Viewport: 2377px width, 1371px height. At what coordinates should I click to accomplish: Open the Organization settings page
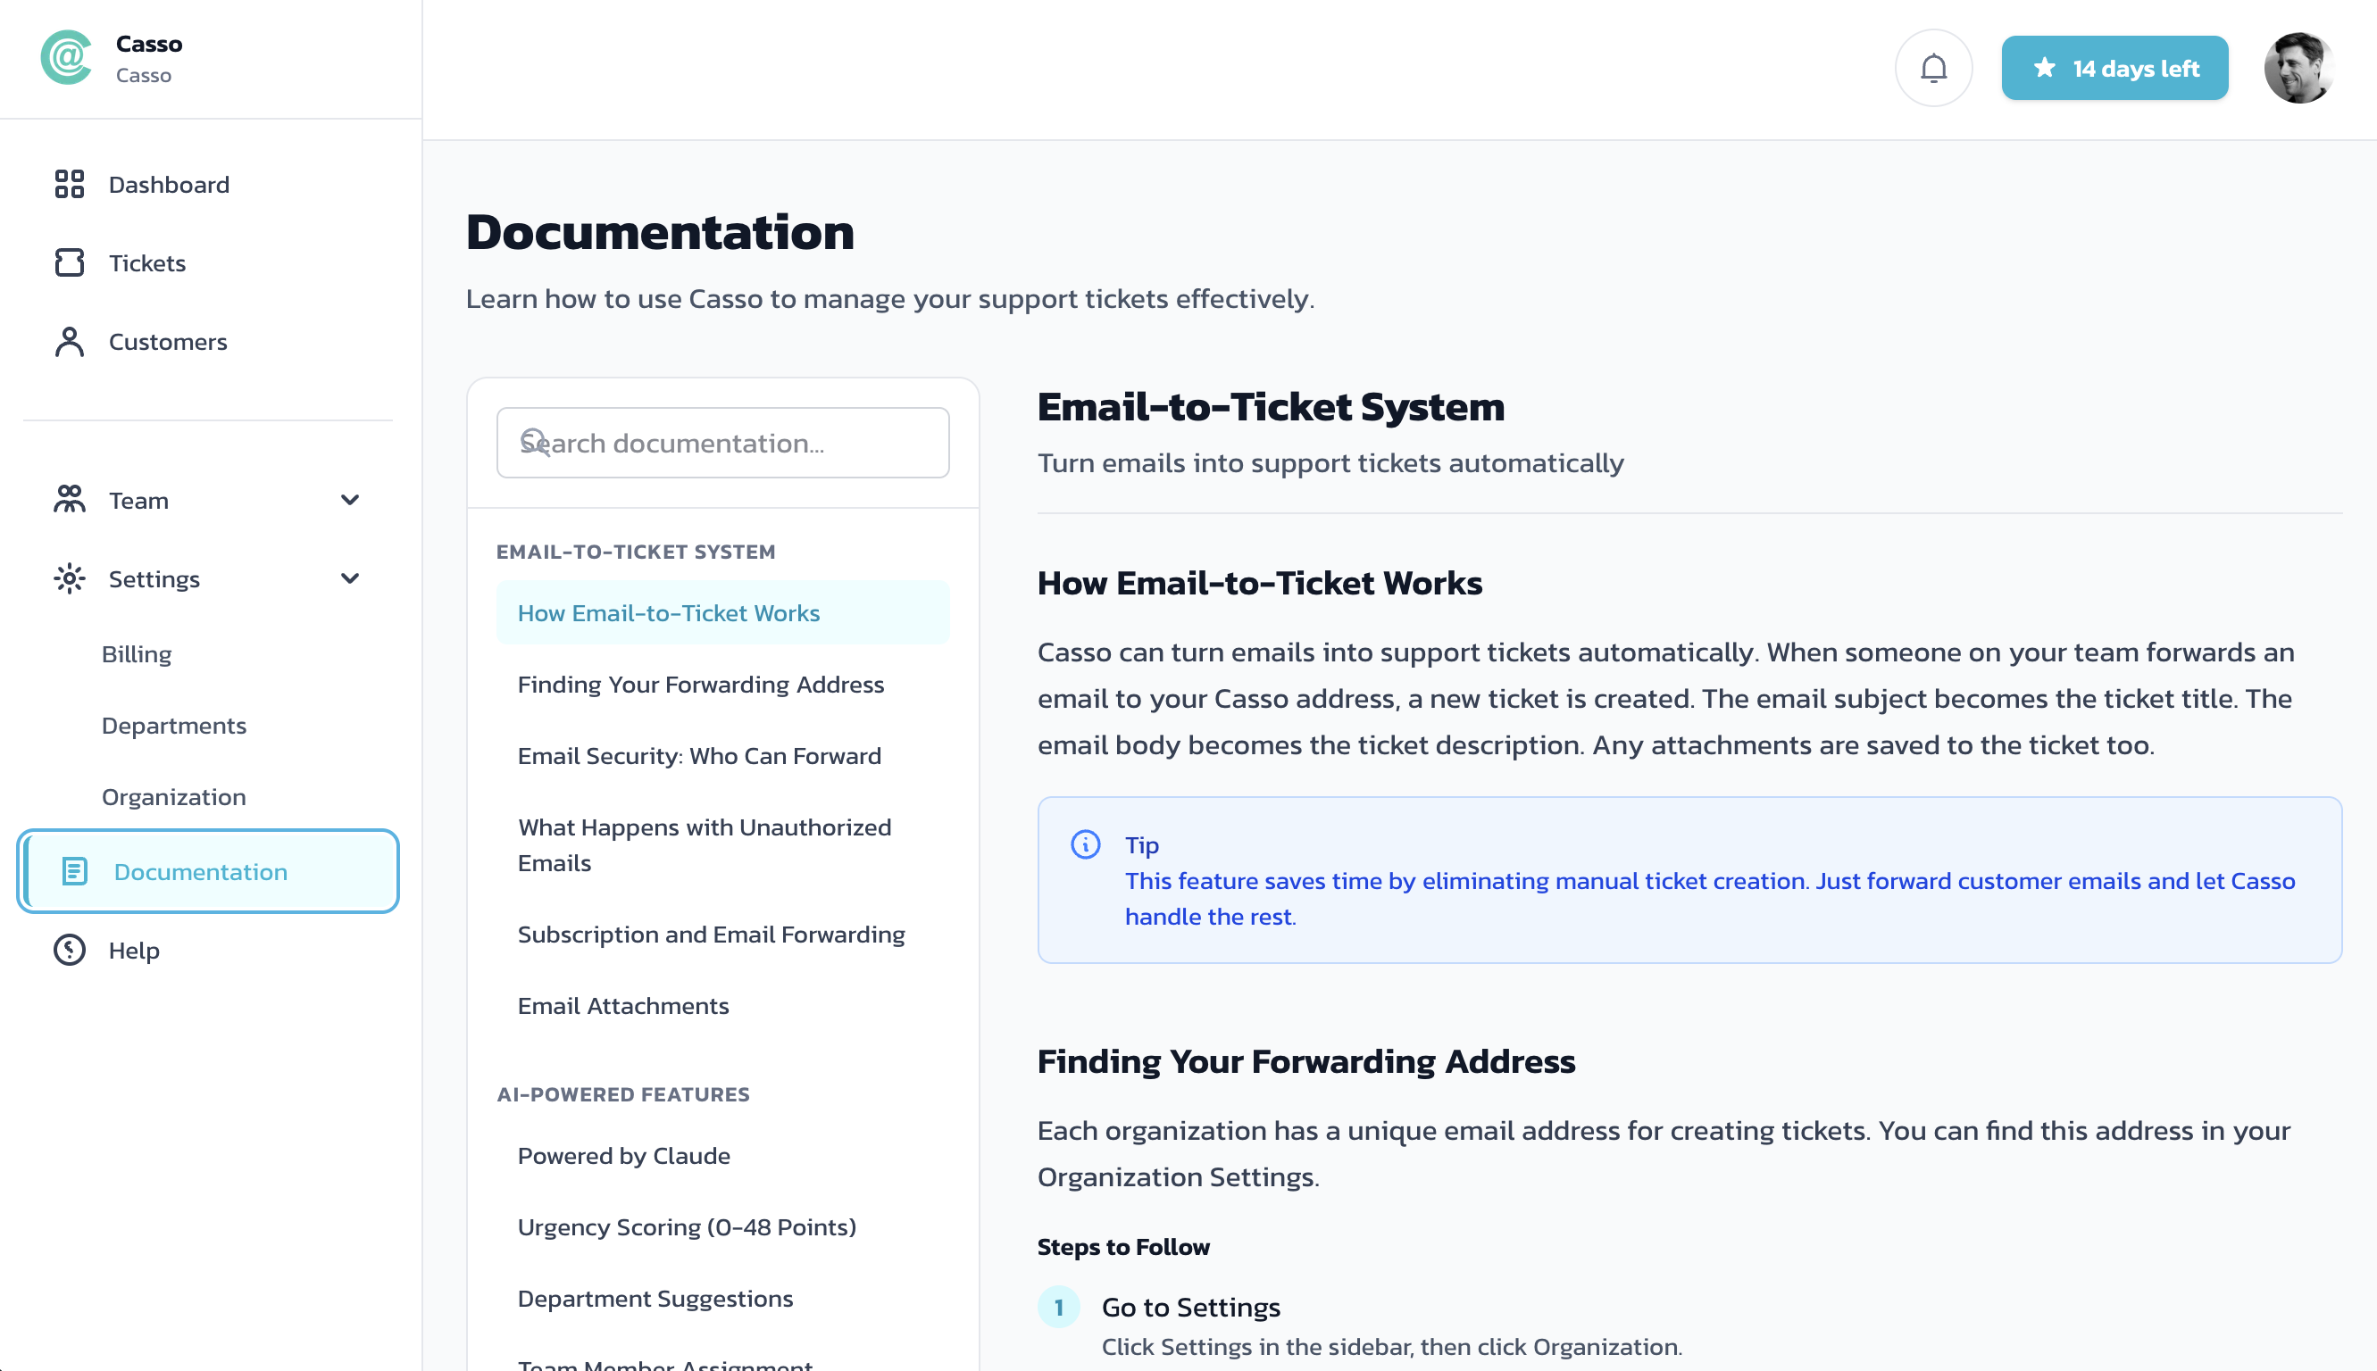(173, 796)
